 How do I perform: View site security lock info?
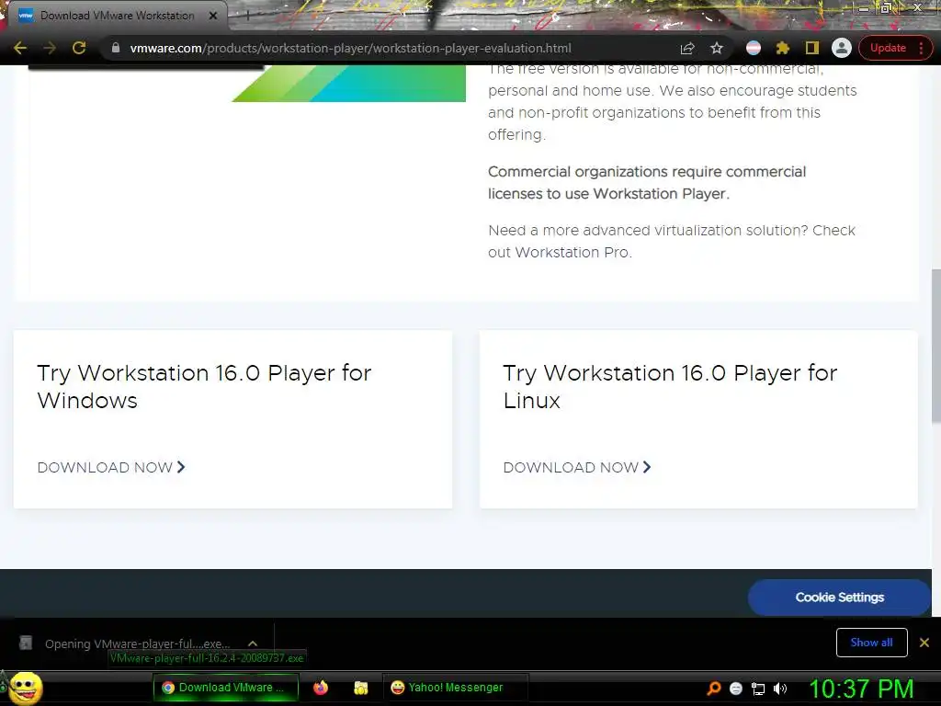(x=116, y=48)
